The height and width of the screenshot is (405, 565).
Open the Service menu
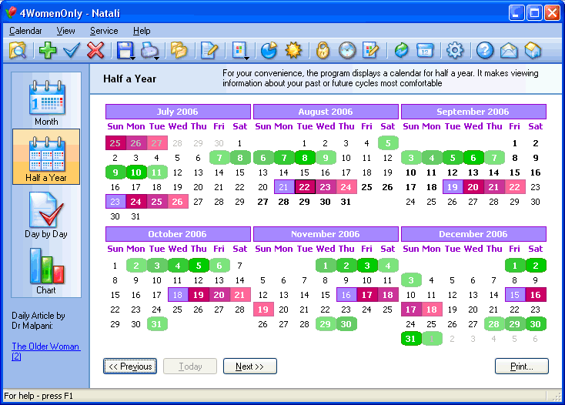(104, 31)
